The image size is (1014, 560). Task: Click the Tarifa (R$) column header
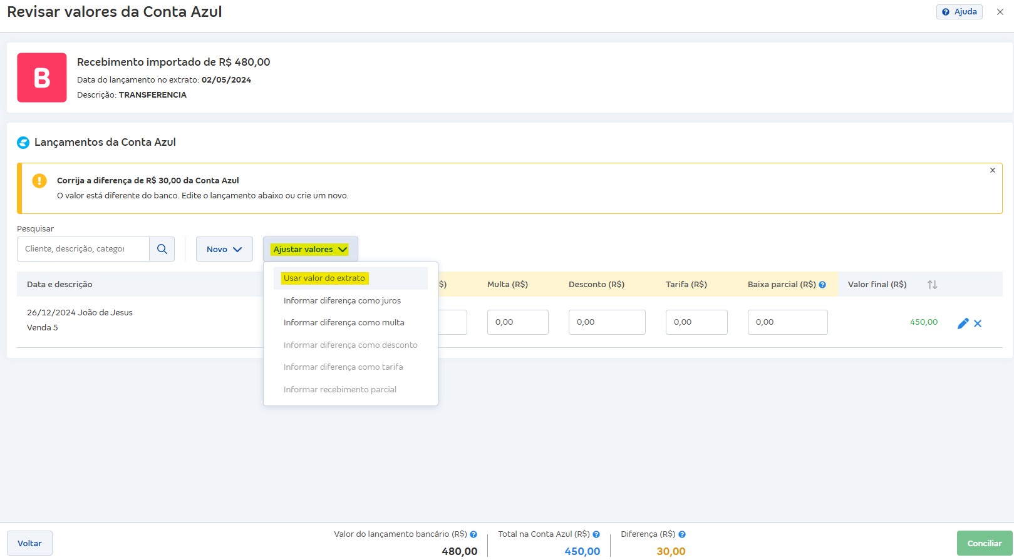[686, 285]
